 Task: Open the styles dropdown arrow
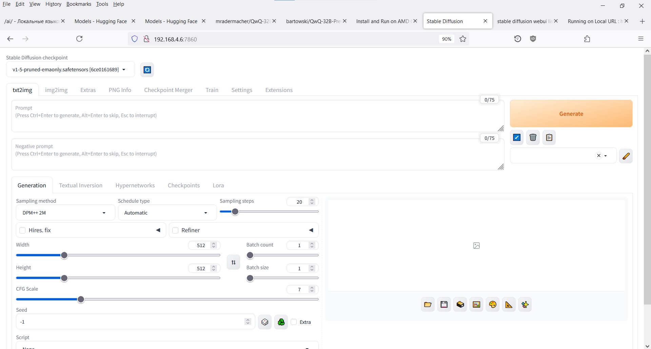[606, 156]
